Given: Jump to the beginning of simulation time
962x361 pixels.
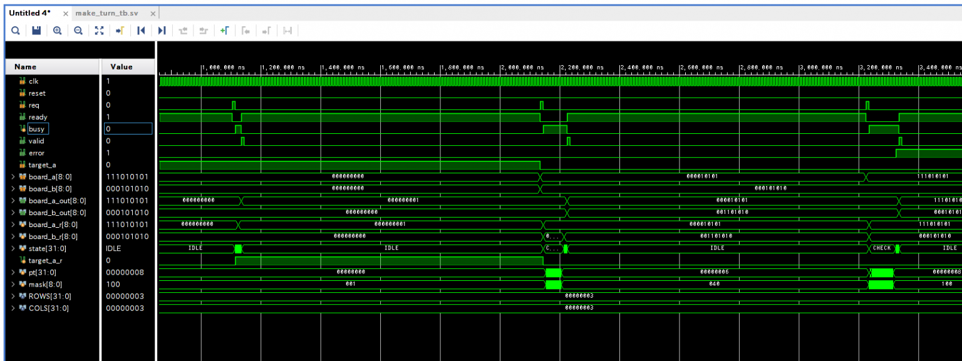Looking at the screenshot, I should point(141,31).
